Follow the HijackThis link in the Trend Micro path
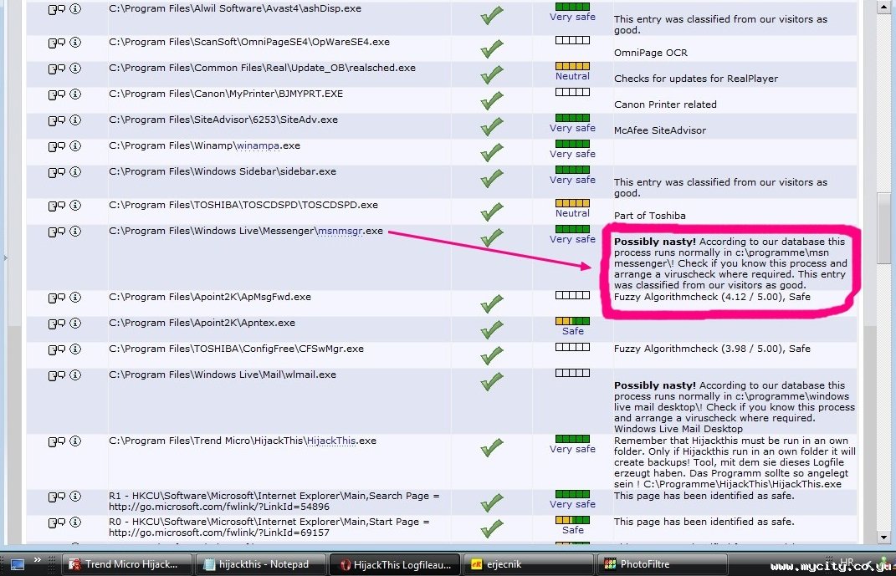This screenshot has width=896, height=576. [x=330, y=441]
